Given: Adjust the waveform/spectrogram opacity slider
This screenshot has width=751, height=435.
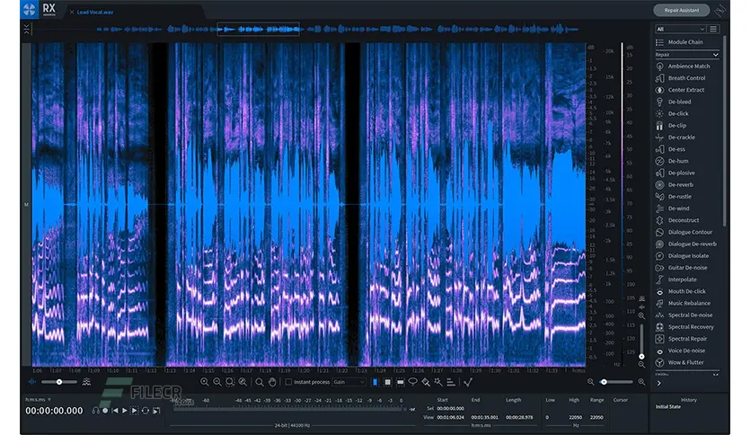Looking at the screenshot, I should (59, 382).
